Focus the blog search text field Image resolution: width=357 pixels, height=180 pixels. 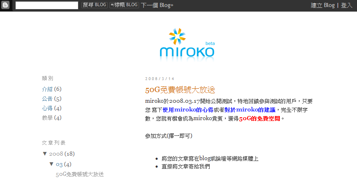[x=47, y=5]
